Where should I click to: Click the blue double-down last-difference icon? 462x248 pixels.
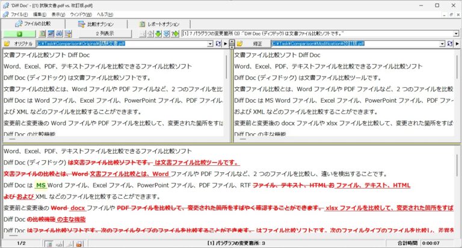167,34
